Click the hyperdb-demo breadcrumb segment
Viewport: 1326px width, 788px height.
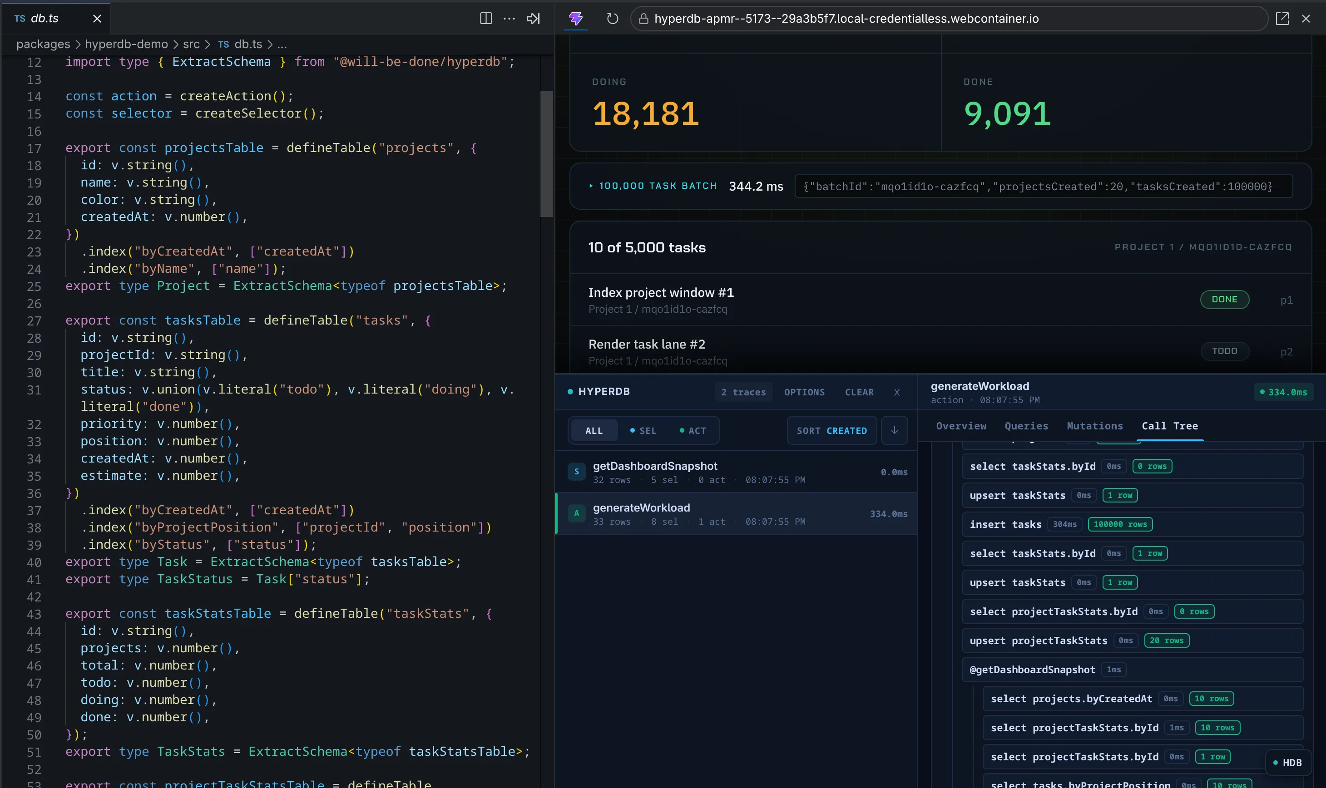[x=126, y=44]
